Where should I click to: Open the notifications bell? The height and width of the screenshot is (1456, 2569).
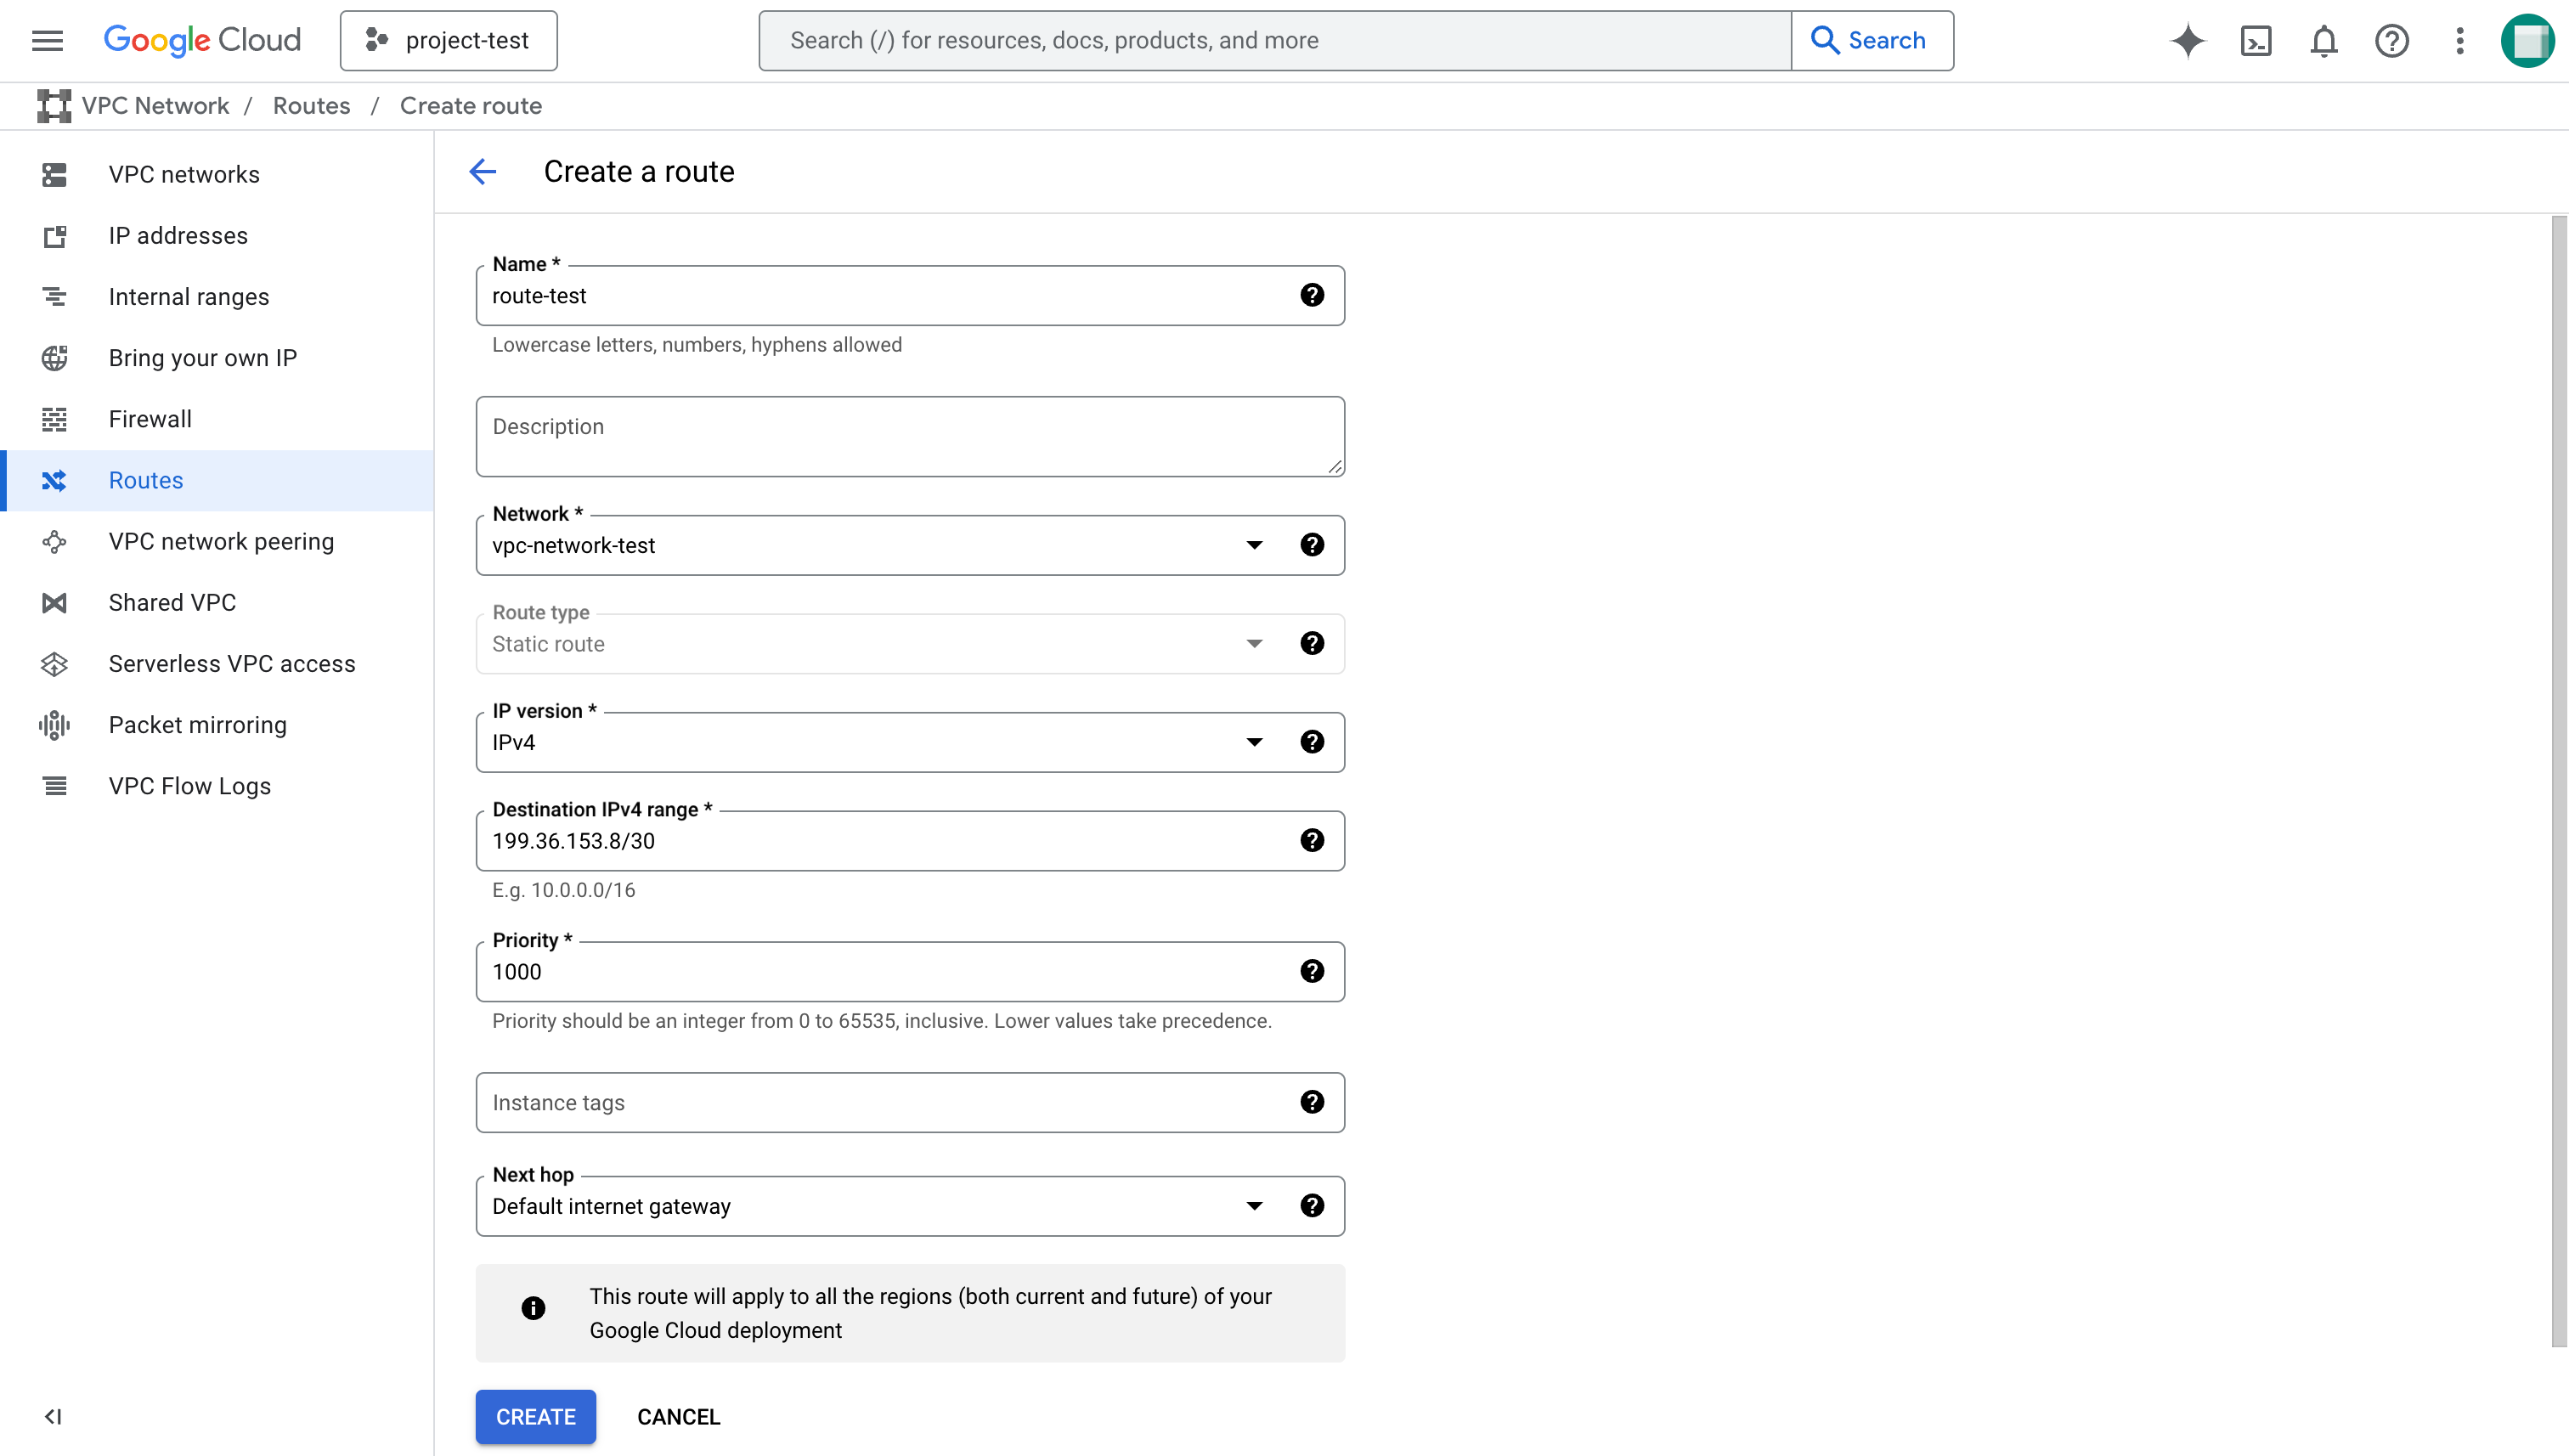coord(2324,41)
